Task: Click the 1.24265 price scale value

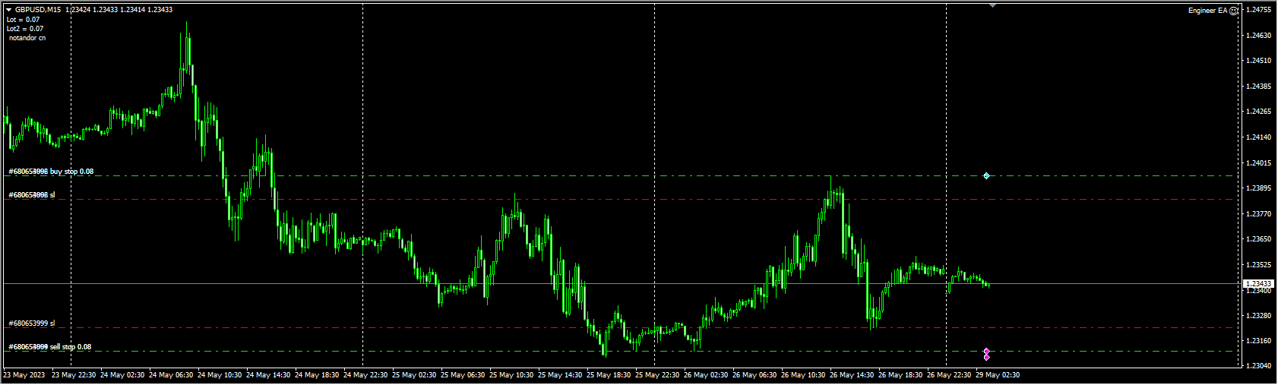Action: [x=1259, y=112]
